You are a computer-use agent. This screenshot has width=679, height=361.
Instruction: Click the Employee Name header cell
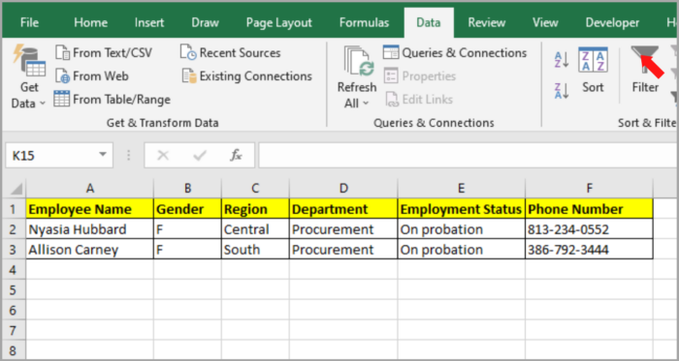tap(89, 209)
